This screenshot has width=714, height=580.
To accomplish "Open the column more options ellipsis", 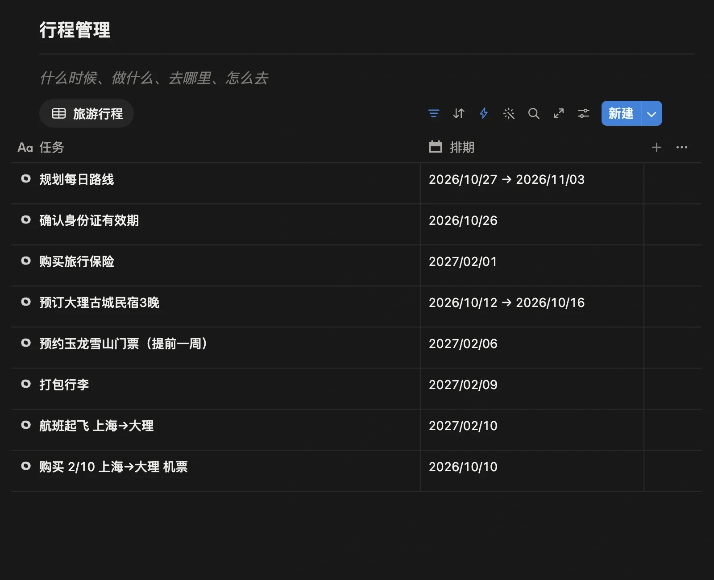I will pyautogui.click(x=682, y=147).
